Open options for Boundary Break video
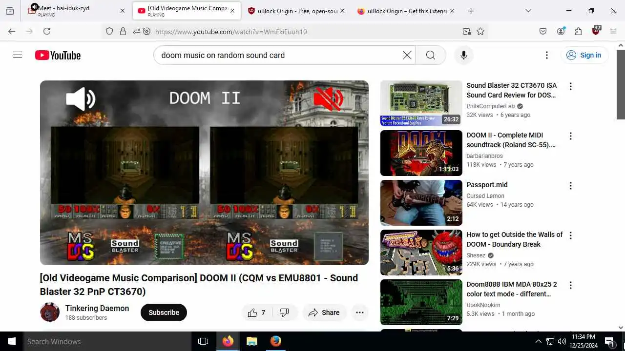The height and width of the screenshot is (351, 625). (570, 235)
